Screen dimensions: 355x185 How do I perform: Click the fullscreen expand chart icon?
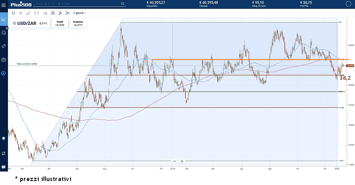tap(13, 13)
